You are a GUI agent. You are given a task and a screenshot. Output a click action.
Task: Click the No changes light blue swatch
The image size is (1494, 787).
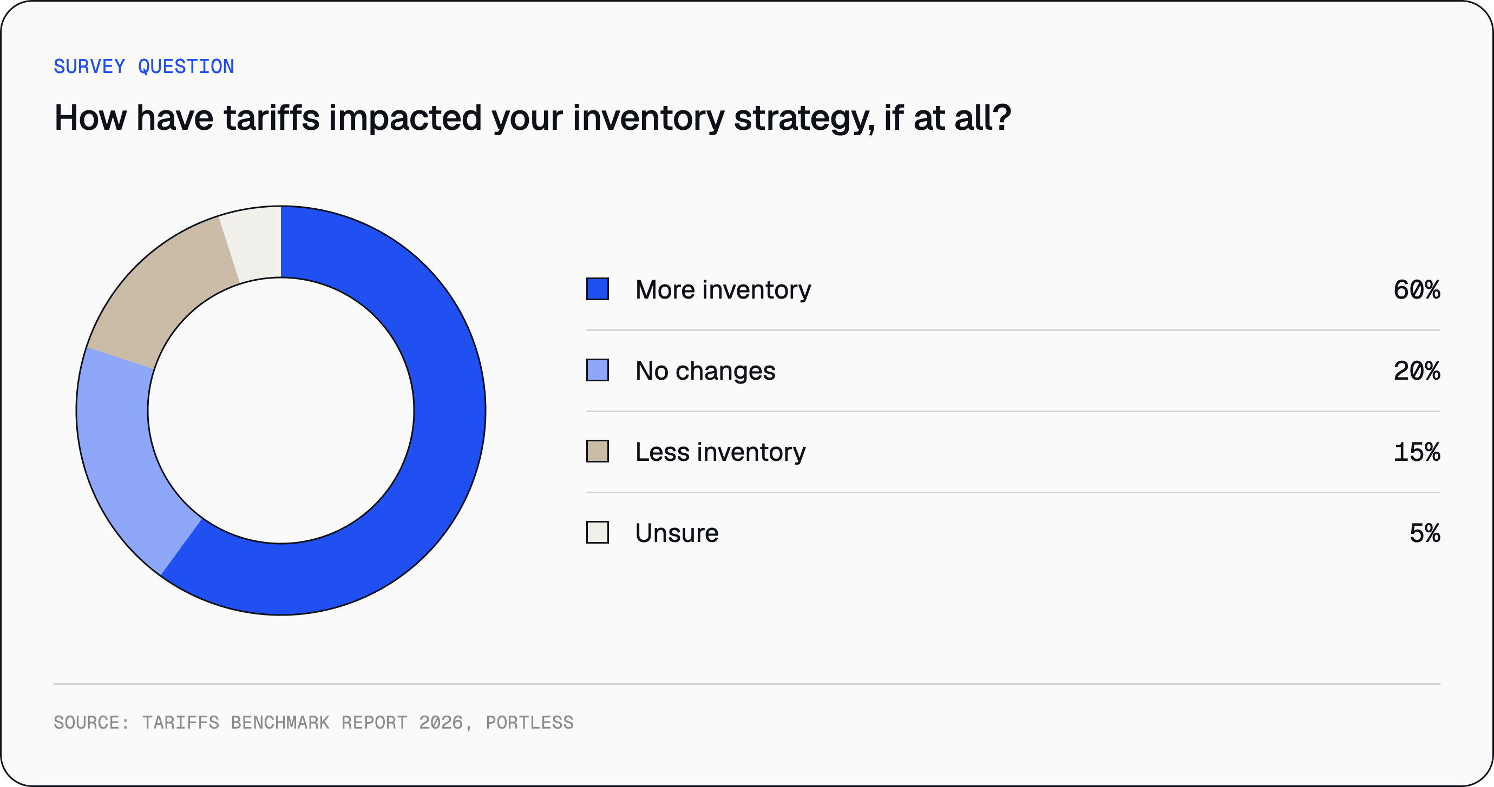(x=598, y=370)
